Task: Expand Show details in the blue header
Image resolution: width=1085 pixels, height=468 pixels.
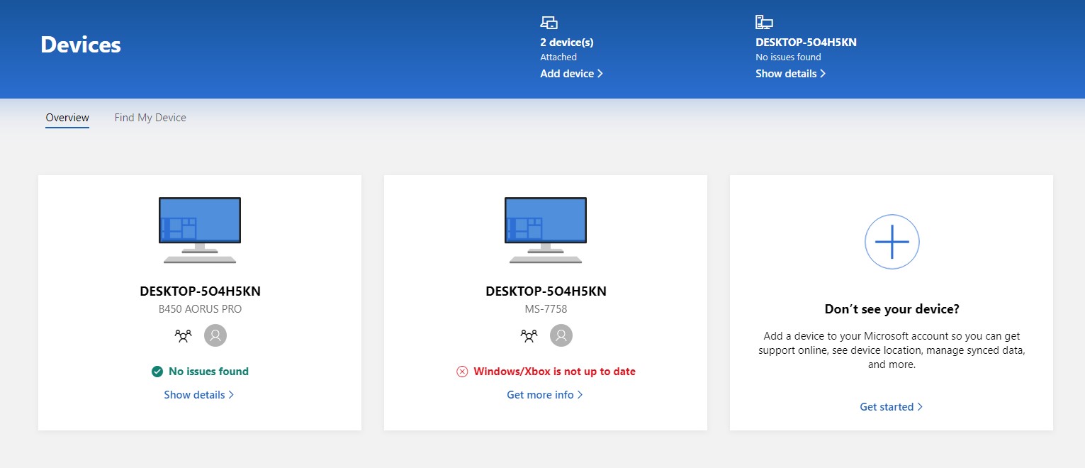Action: 789,73
